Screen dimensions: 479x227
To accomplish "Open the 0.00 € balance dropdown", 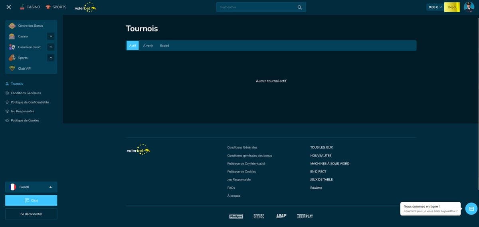I will coord(435,7).
